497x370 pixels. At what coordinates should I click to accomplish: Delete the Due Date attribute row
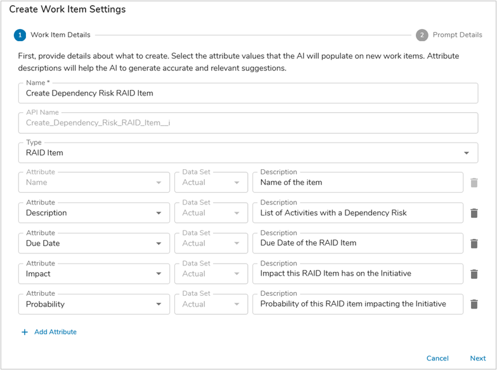(474, 243)
